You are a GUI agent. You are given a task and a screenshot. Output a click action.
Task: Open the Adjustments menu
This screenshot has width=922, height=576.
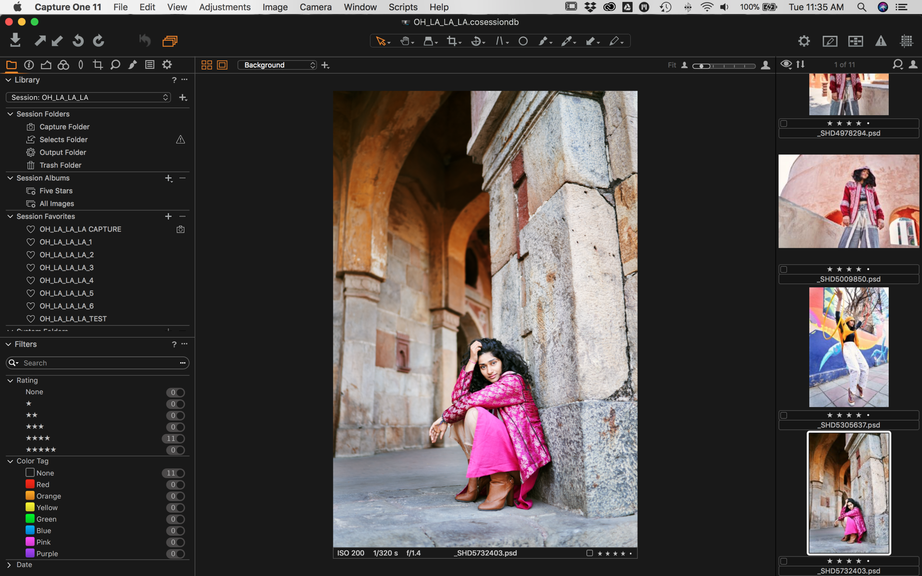tap(225, 7)
